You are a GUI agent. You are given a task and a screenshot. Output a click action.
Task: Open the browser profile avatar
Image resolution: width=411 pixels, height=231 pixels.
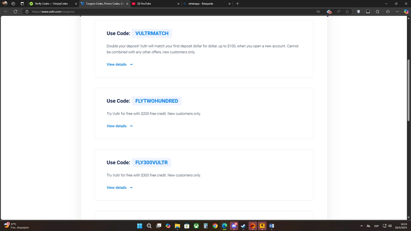[x=5, y=4]
